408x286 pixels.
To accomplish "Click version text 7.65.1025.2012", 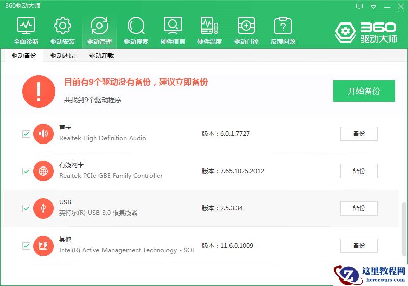I will [x=242, y=171].
